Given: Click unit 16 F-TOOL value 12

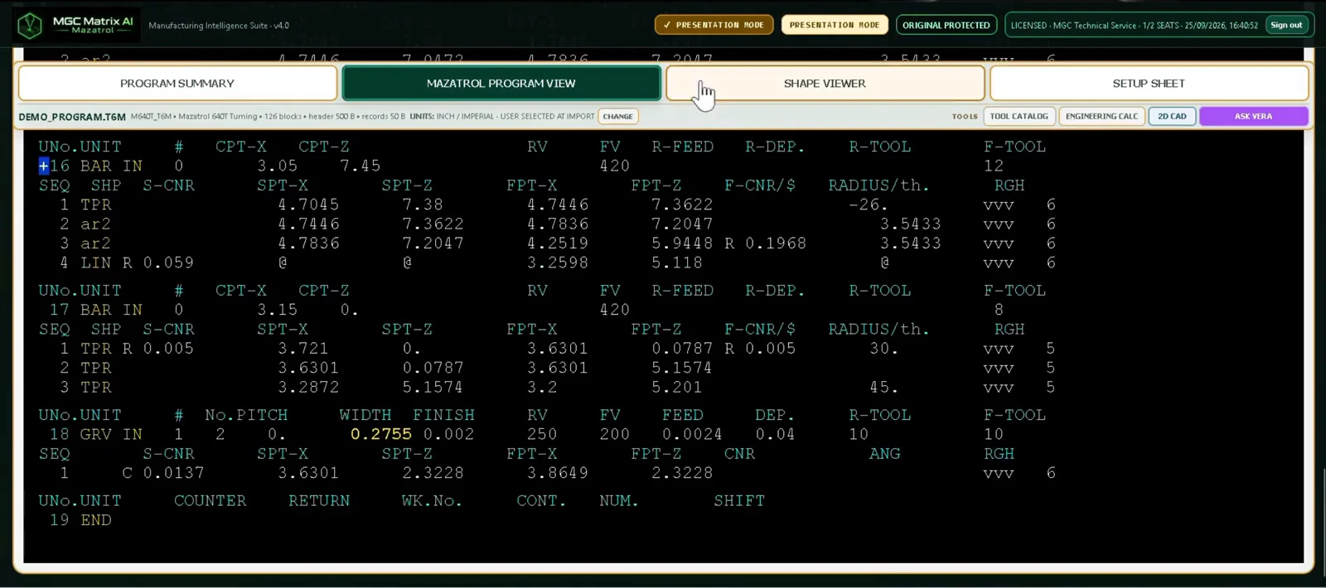Looking at the screenshot, I should click(x=994, y=166).
